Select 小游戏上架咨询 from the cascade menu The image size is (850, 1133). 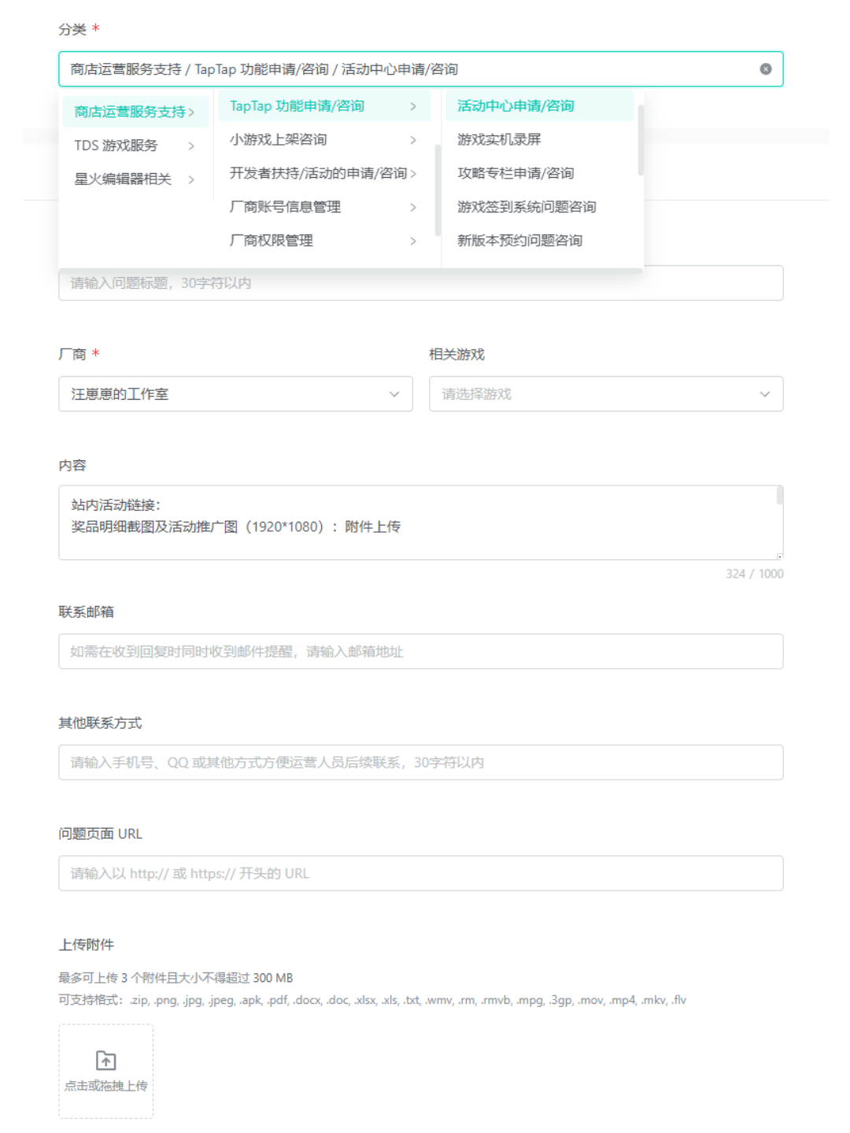[x=279, y=139]
